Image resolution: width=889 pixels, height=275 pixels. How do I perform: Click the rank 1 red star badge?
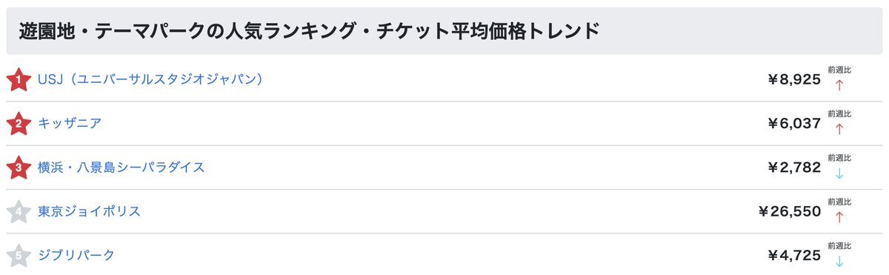coord(18,79)
